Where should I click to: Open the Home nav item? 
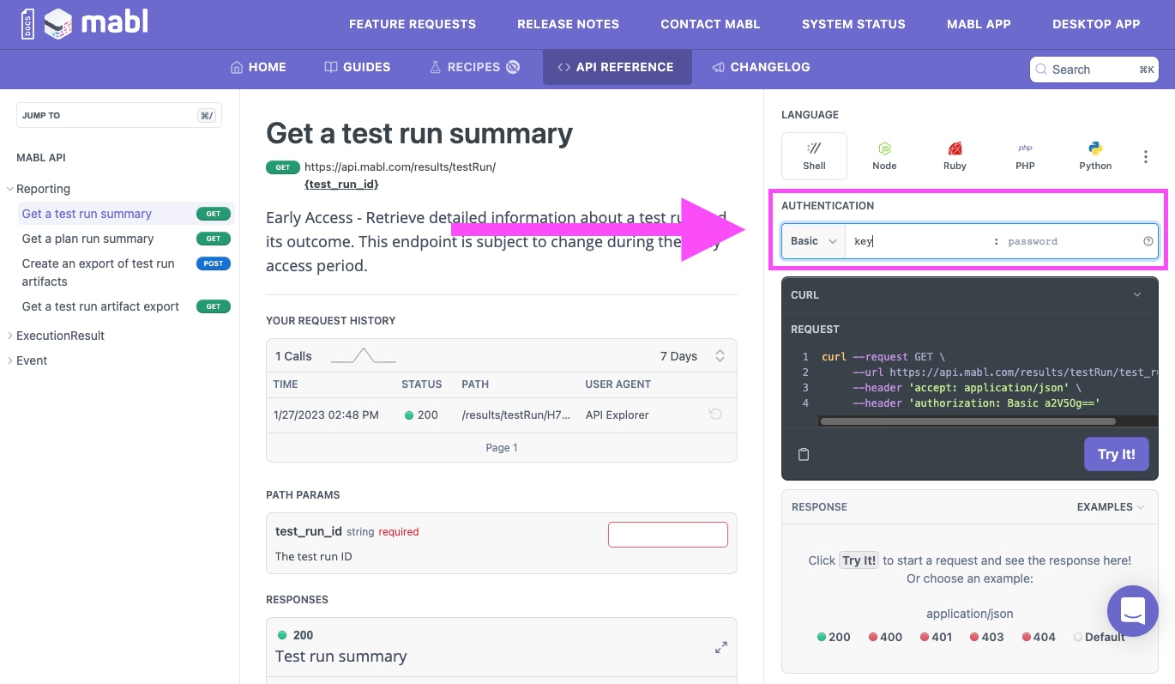258,67
